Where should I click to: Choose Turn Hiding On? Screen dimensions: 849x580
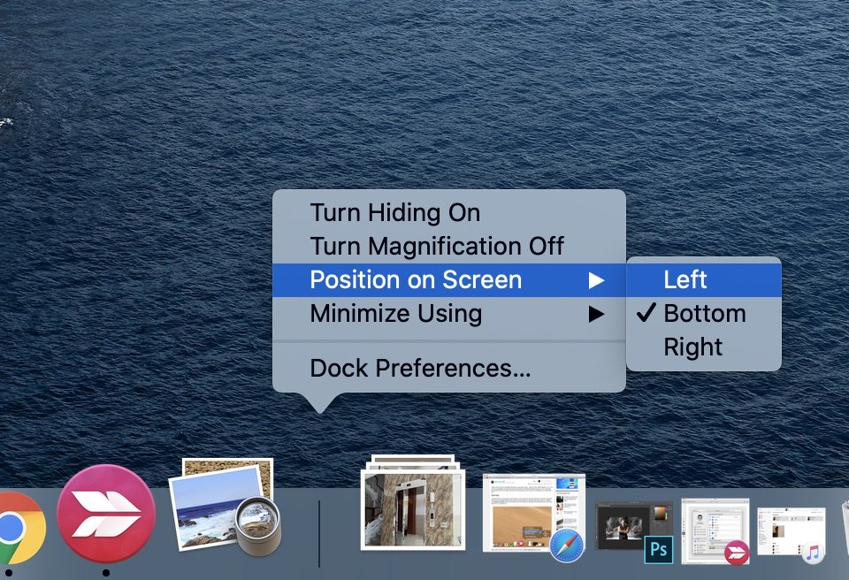449,213
